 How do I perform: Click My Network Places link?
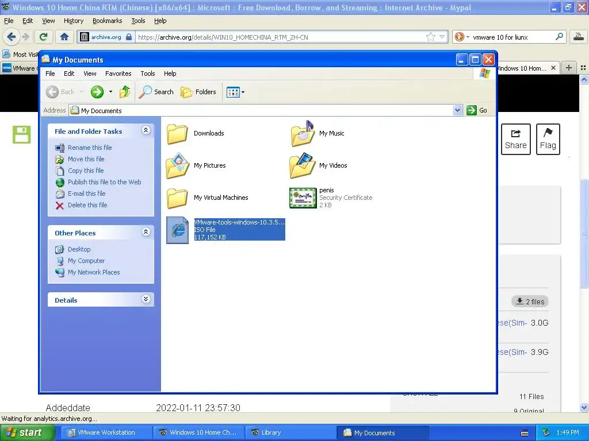(94, 272)
